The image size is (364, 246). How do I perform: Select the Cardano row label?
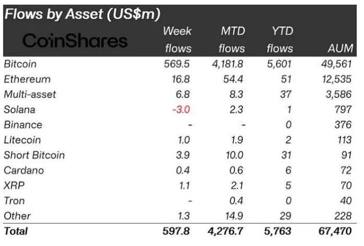tap(23, 170)
